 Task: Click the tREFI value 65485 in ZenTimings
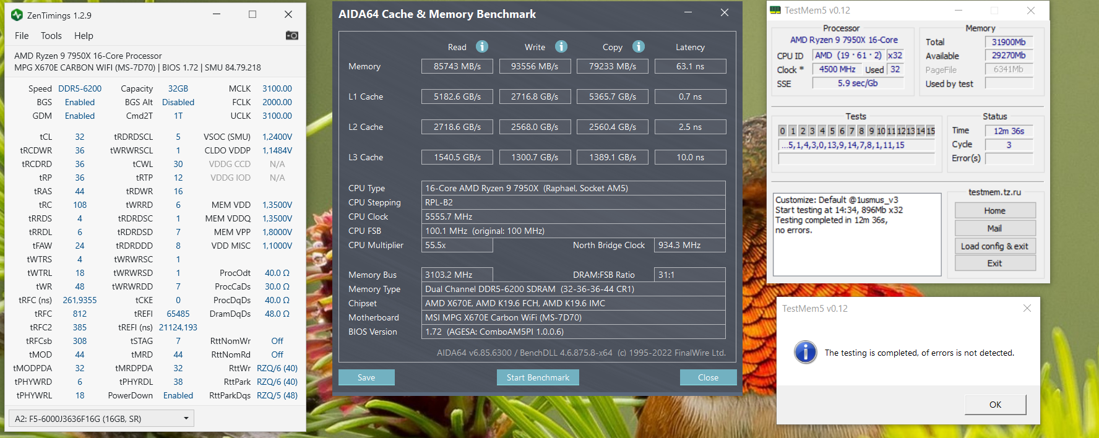pyautogui.click(x=178, y=314)
